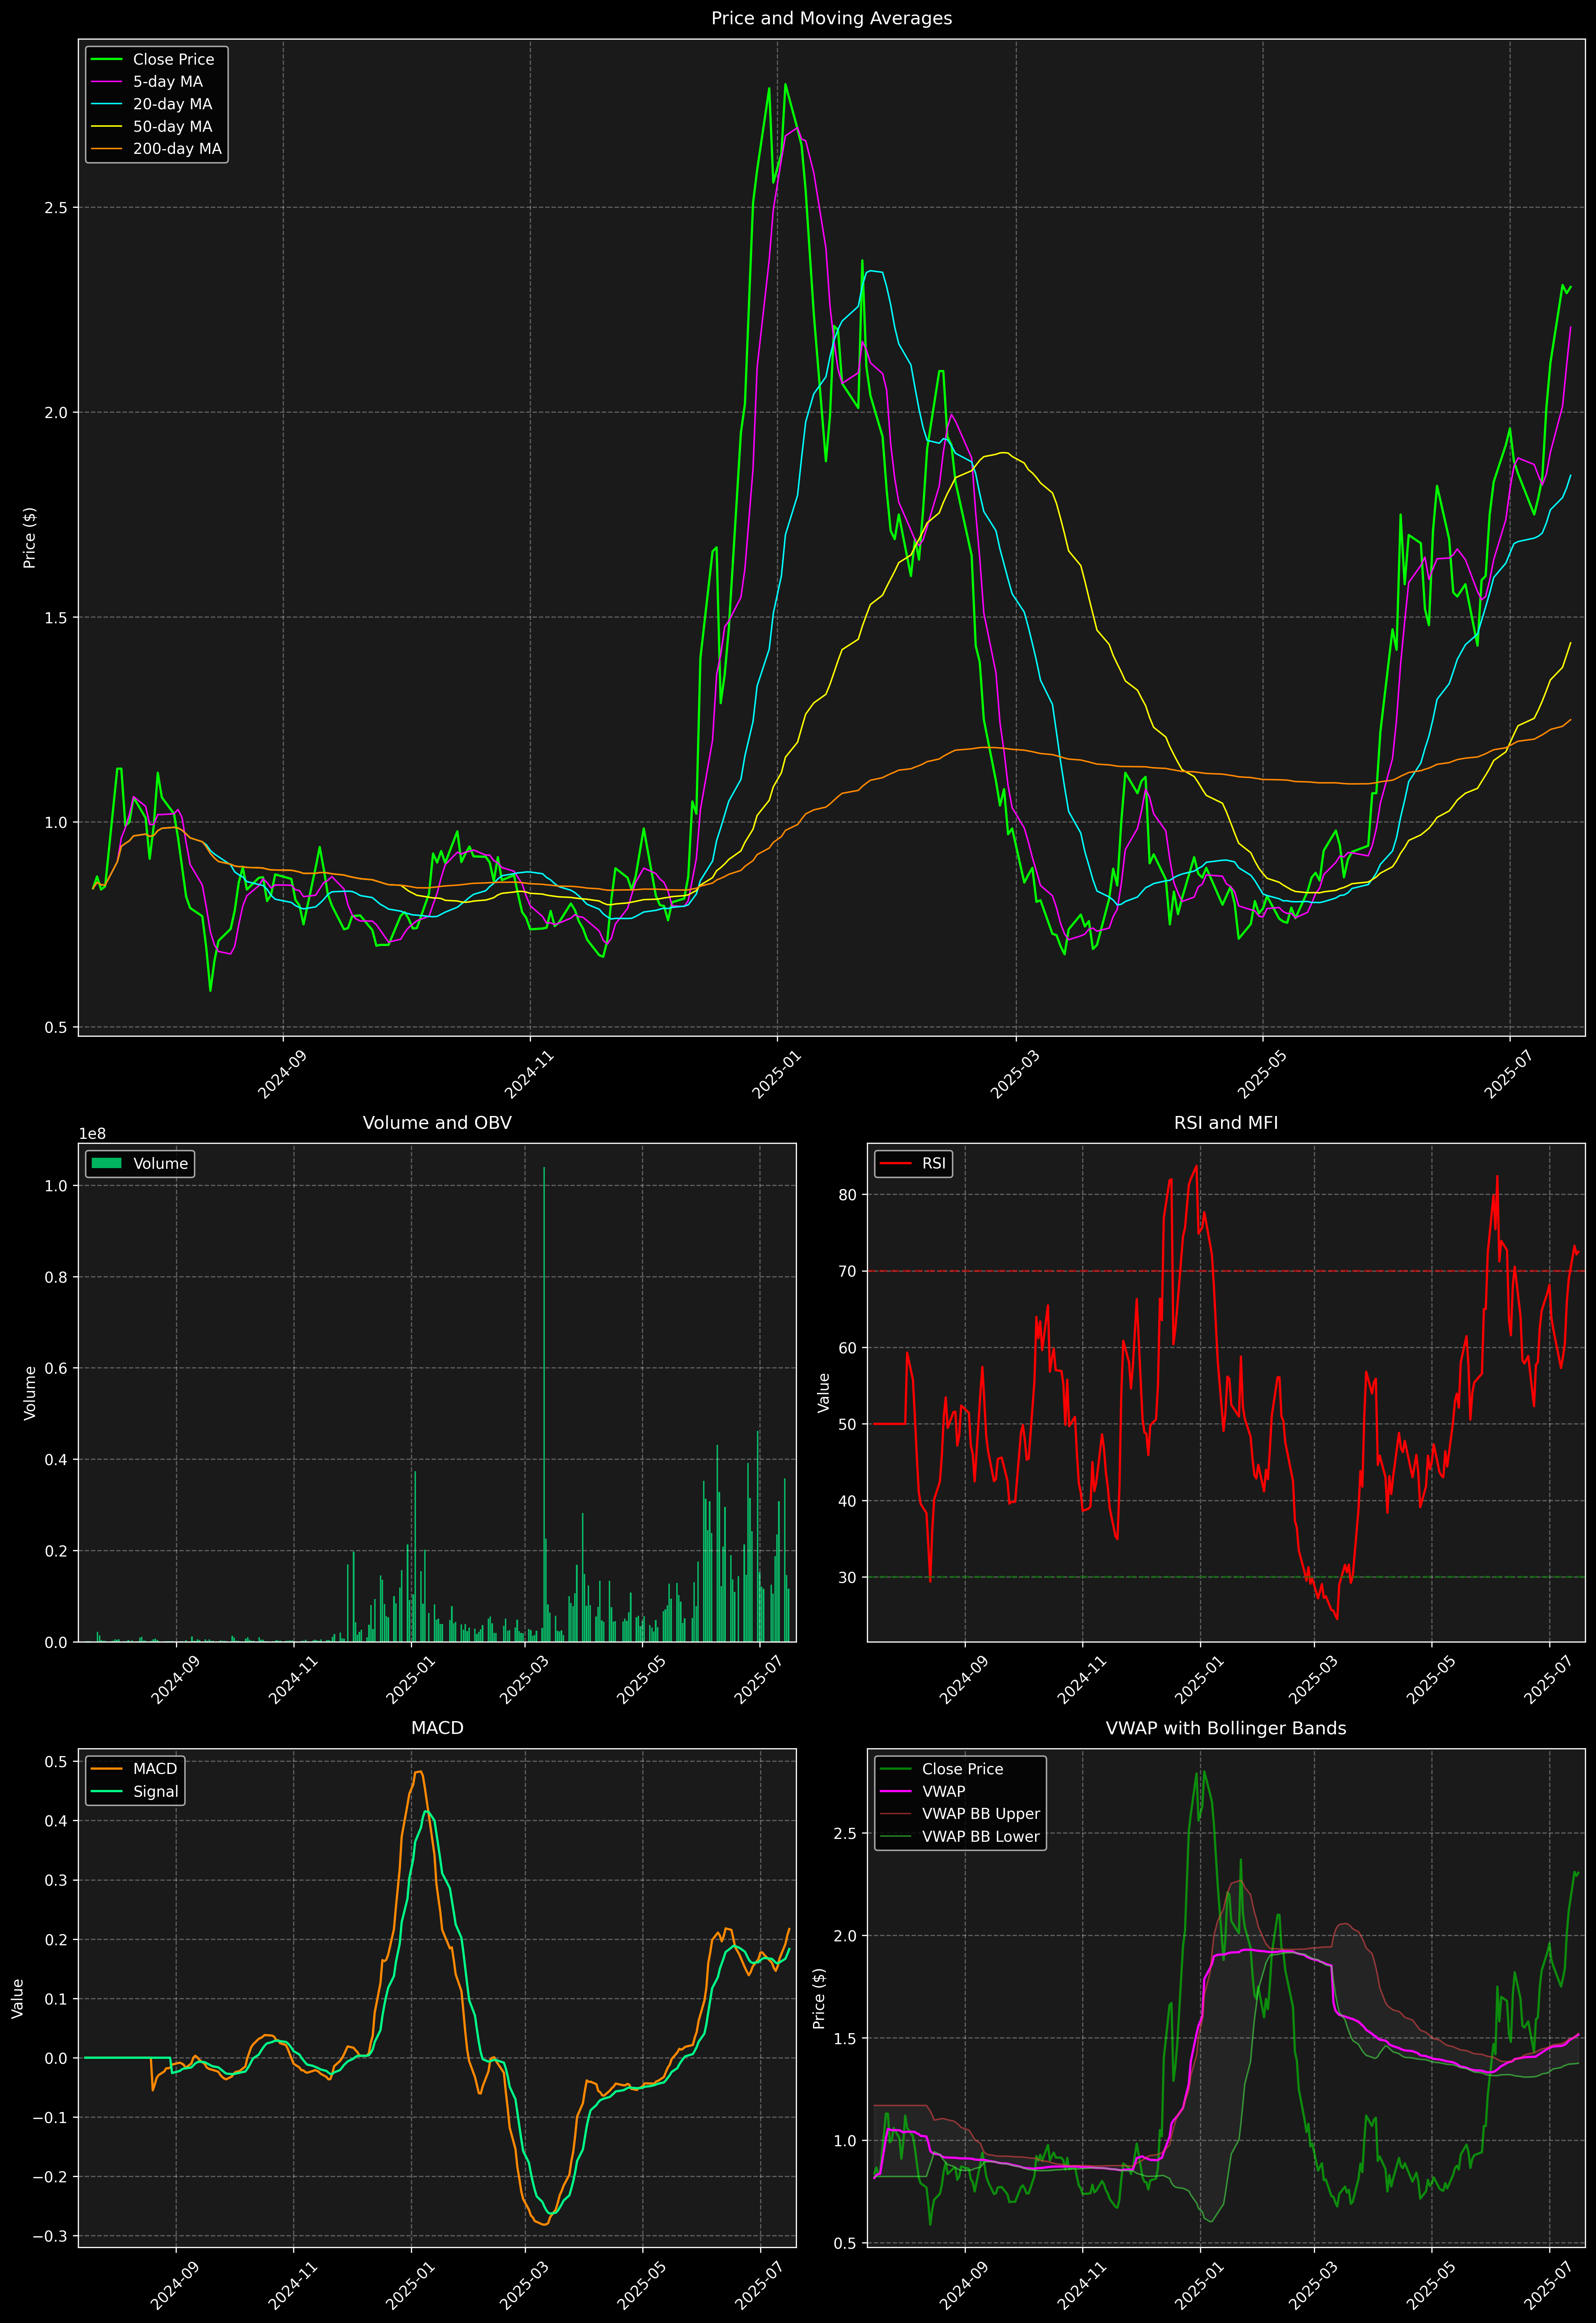Click the '30' tick on the RSI chart y-axis
The image size is (1596, 2323).
(848, 1577)
